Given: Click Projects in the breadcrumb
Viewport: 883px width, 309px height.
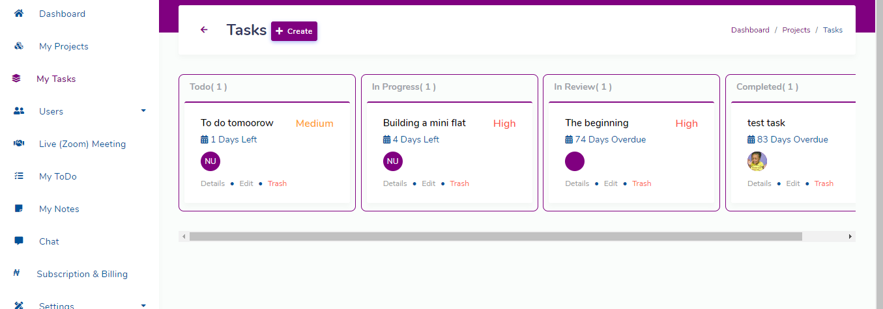Looking at the screenshot, I should click(x=796, y=30).
